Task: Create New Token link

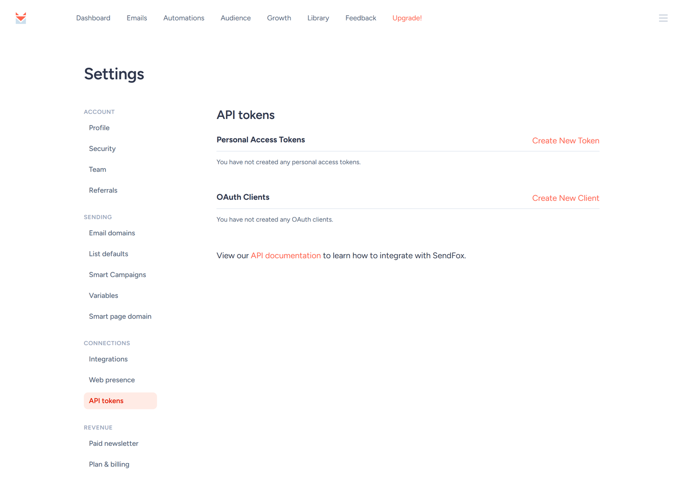Action: pos(566,141)
